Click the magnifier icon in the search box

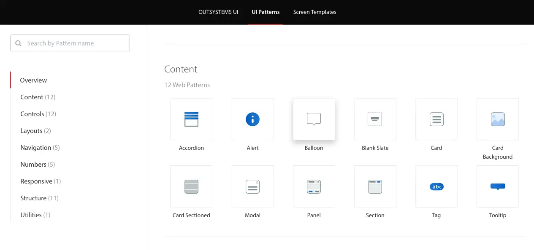pyautogui.click(x=18, y=43)
